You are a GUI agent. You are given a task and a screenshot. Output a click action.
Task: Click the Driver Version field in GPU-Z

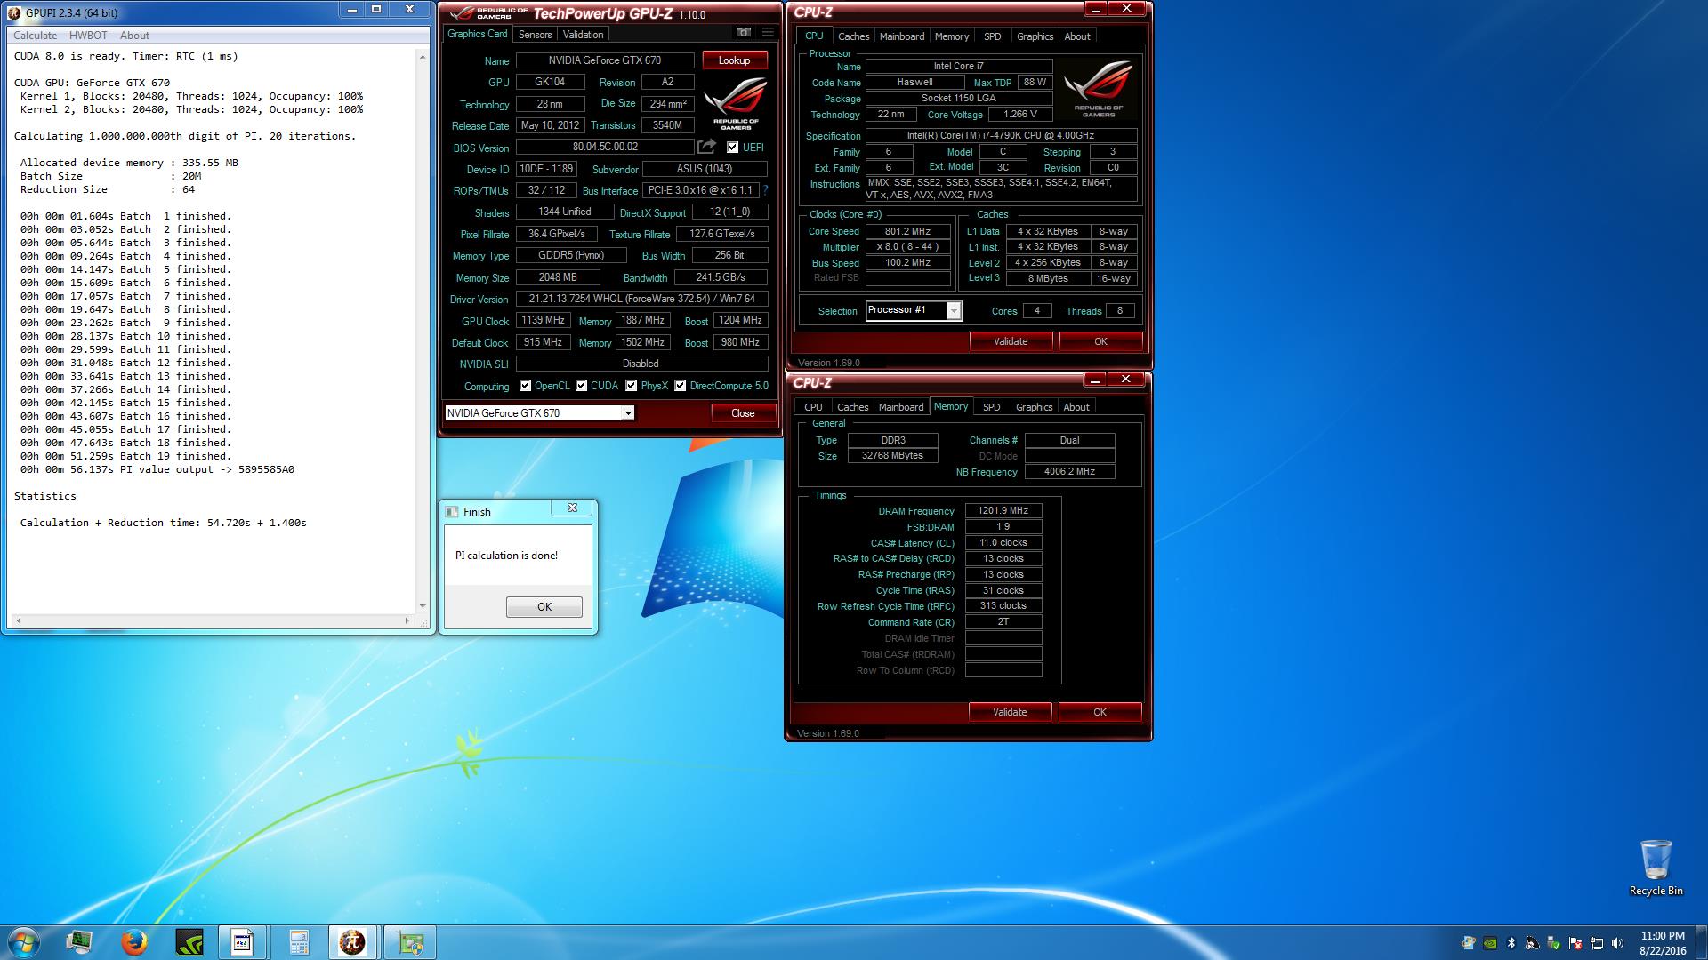(x=641, y=299)
